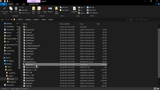Click Select all in the ribbon
This screenshot has height=90, width=160.
90,7
